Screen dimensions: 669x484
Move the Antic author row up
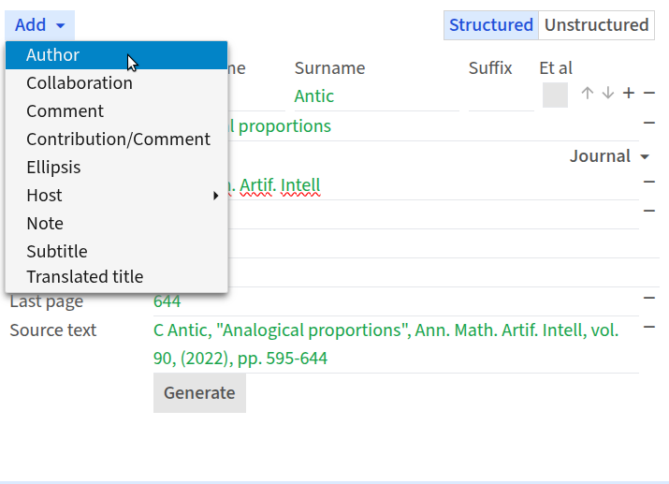587,93
